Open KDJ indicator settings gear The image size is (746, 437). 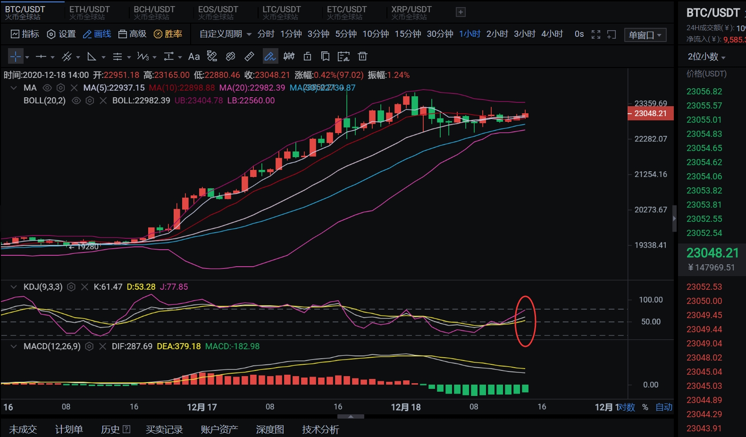pyautogui.click(x=71, y=287)
